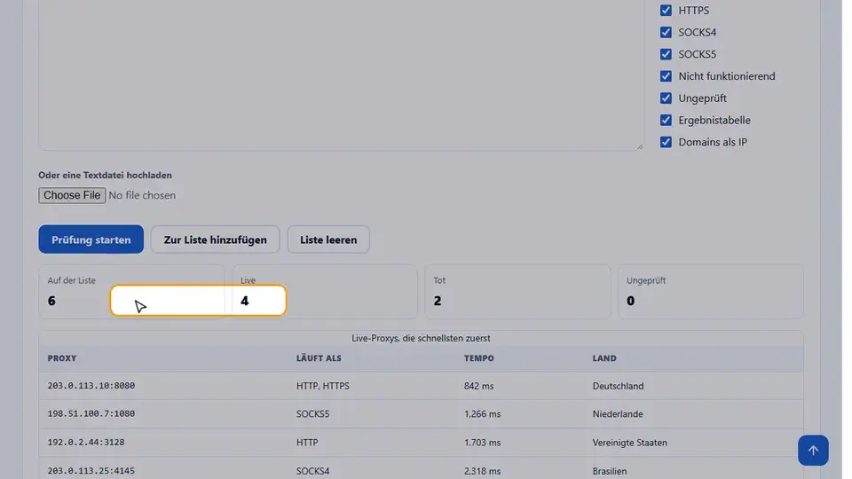
Task: Click the SOCKS5 table cell
Action: [313, 414]
